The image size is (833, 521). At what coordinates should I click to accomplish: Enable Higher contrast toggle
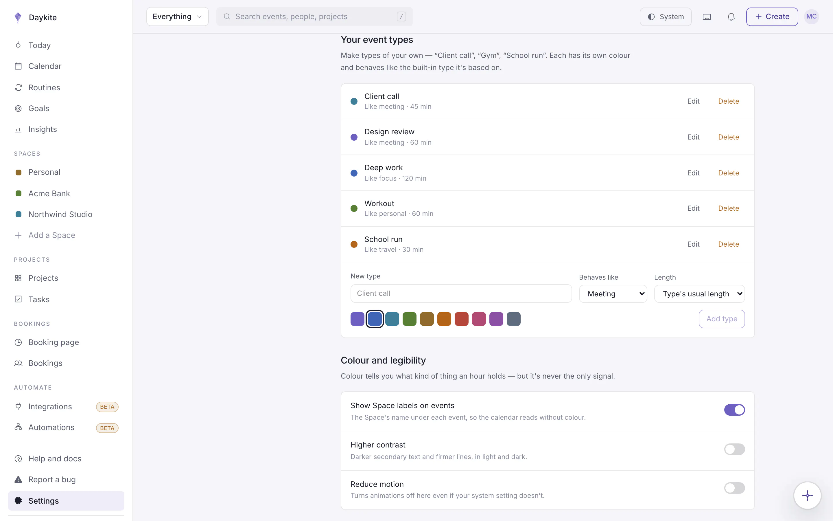coord(734,449)
